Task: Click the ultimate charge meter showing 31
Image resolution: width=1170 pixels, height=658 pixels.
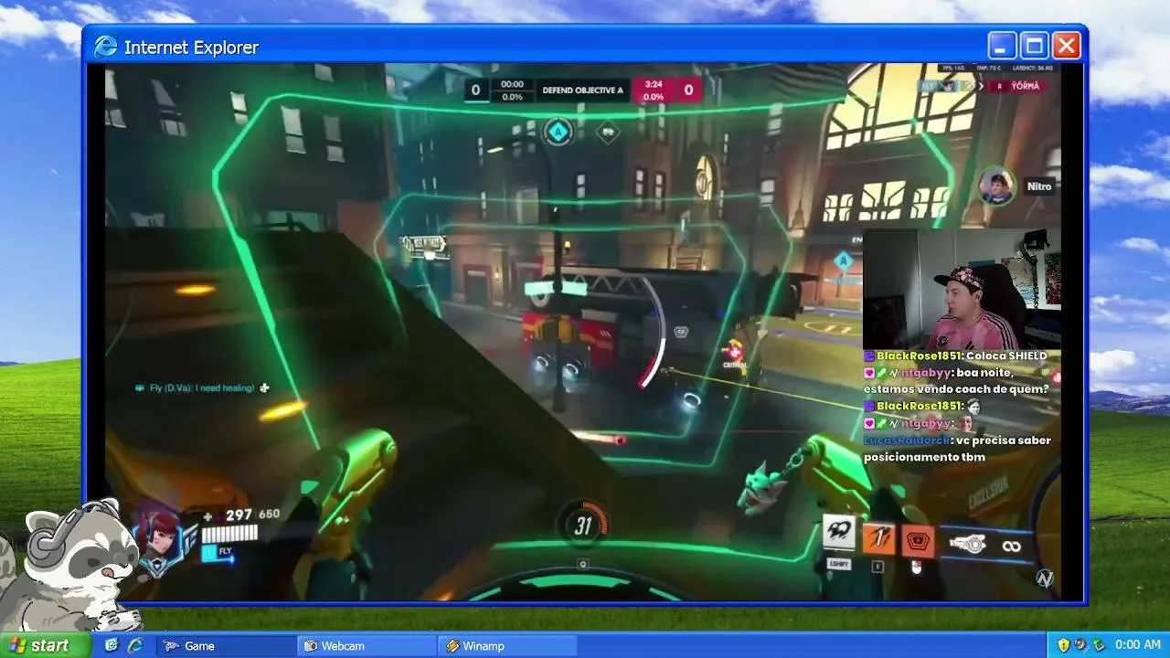Action: tap(583, 525)
